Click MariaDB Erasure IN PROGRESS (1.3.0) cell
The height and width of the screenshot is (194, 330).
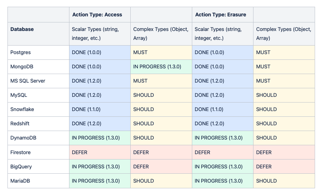point(222,181)
